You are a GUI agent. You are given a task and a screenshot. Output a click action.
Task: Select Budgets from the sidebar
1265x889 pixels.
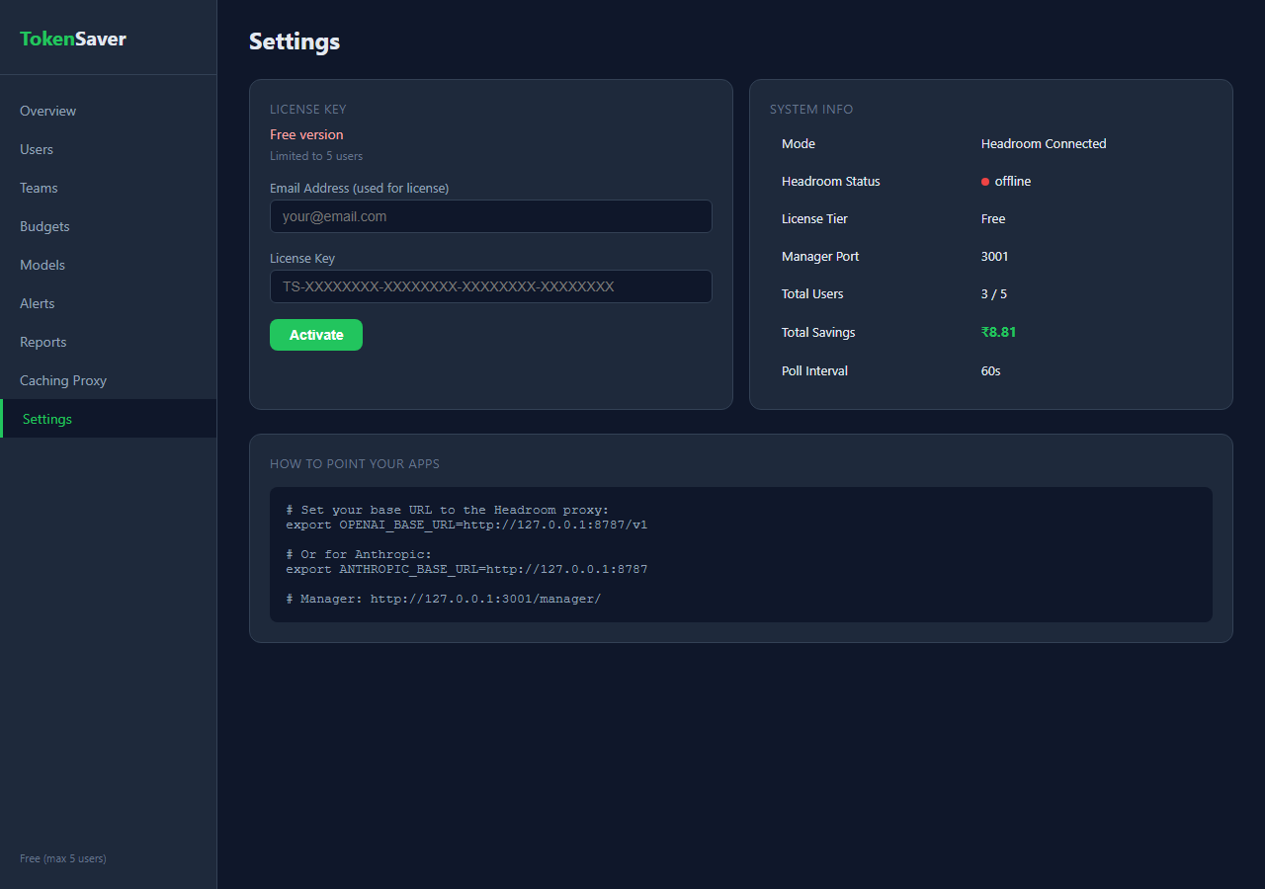pyautogui.click(x=108, y=226)
